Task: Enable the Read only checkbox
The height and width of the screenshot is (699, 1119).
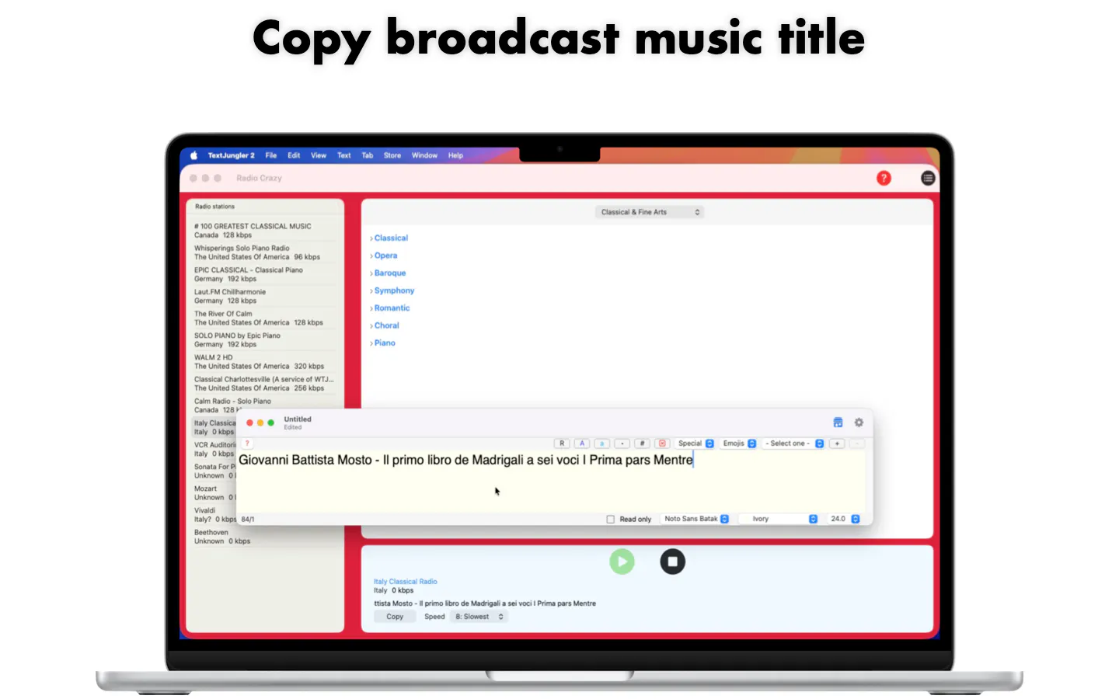Action: tap(611, 519)
